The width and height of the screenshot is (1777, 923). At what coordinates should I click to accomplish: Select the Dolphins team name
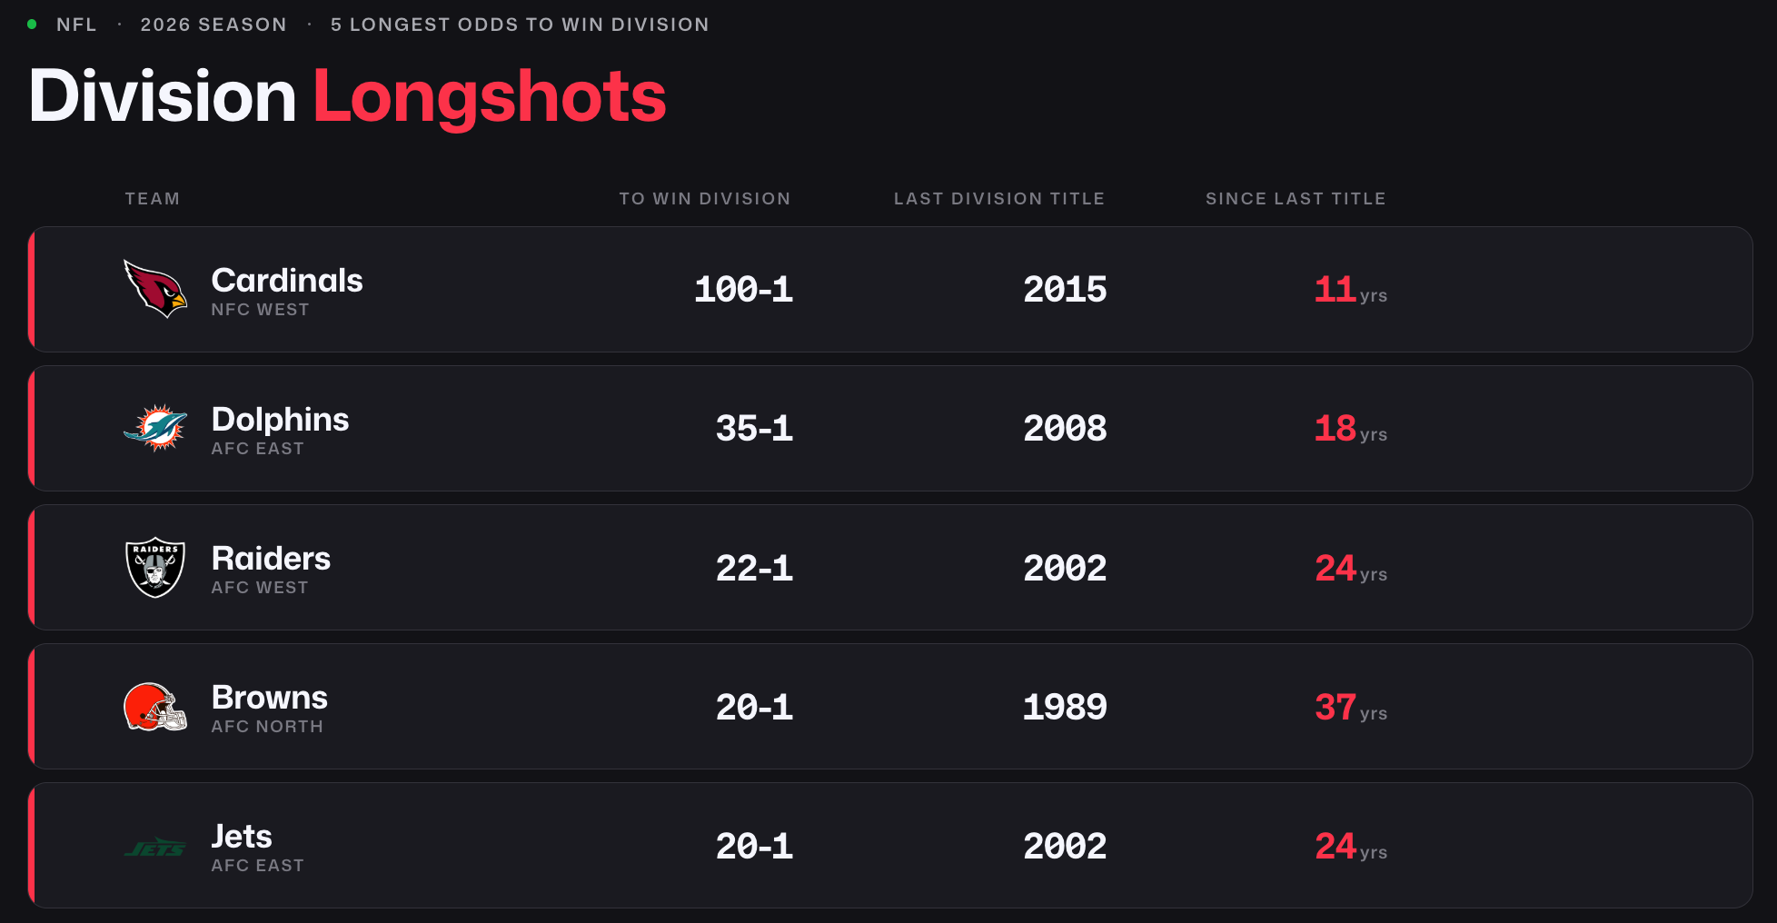tap(280, 420)
